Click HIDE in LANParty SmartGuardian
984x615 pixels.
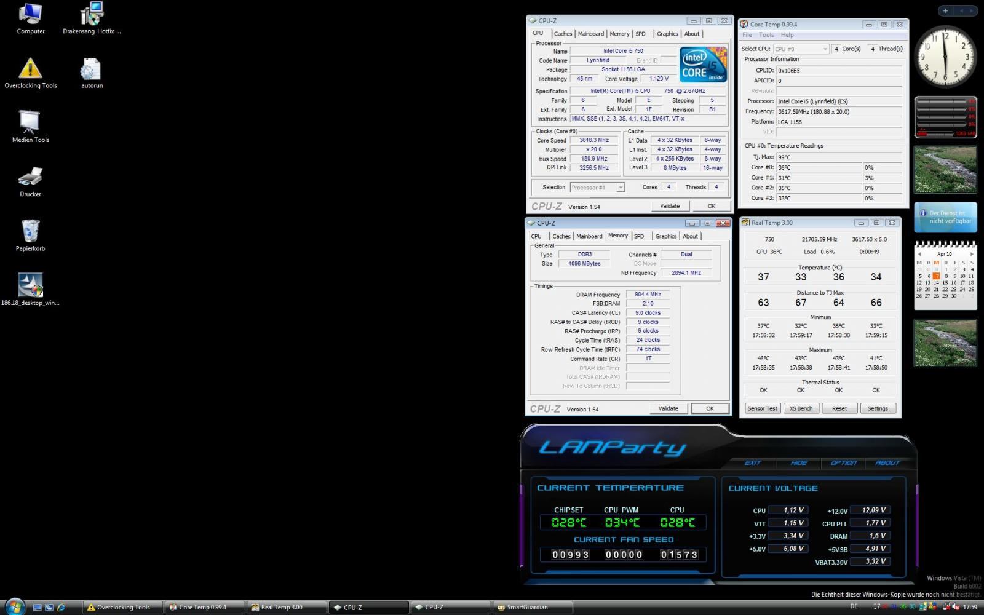click(798, 463)
